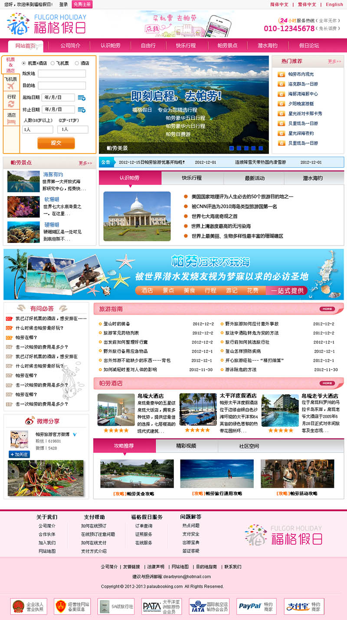Click the refresh arrows icon under 行程

pyautogui.click(x=11, y=104)
